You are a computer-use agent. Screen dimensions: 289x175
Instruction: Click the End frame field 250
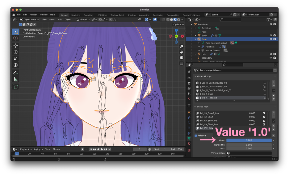pyautogui.click(x=176, y=149)
